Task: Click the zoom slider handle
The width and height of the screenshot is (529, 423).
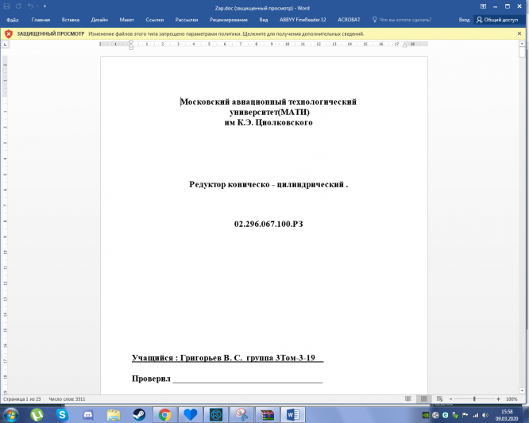Action: [x=474, y=399]
